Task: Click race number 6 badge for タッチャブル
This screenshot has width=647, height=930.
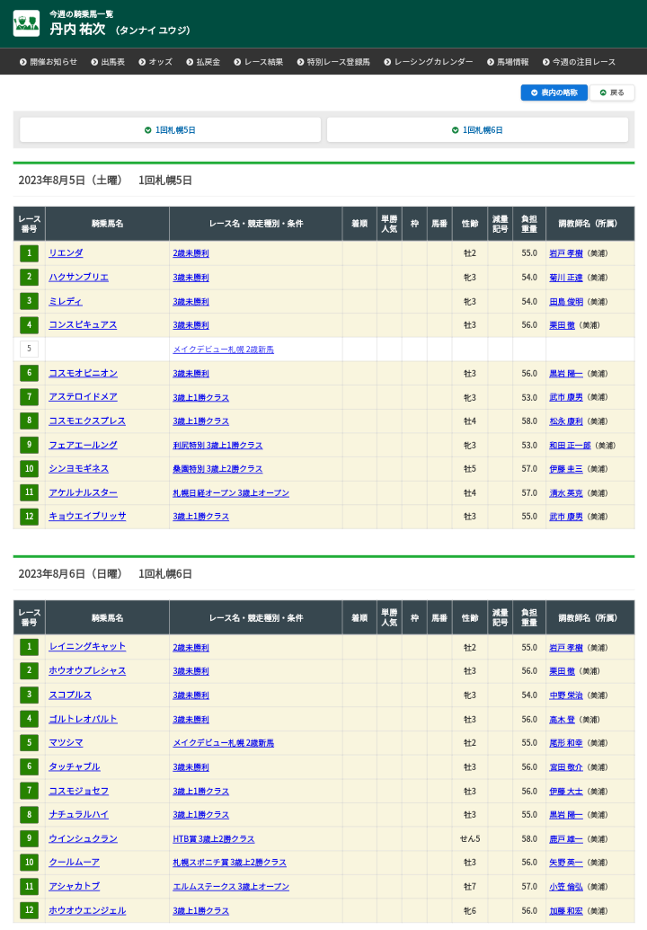Action: (x=29, y=766)
